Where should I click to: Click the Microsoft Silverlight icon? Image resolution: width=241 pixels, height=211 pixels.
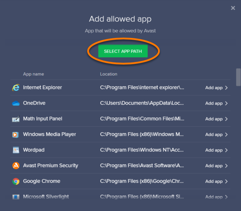click(x=16, y=196)
